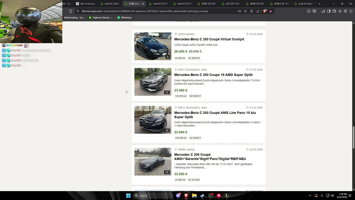Open the taskbar notifications bell icon
This screenshot has width=355, height=200.
[x=350, y=196]
